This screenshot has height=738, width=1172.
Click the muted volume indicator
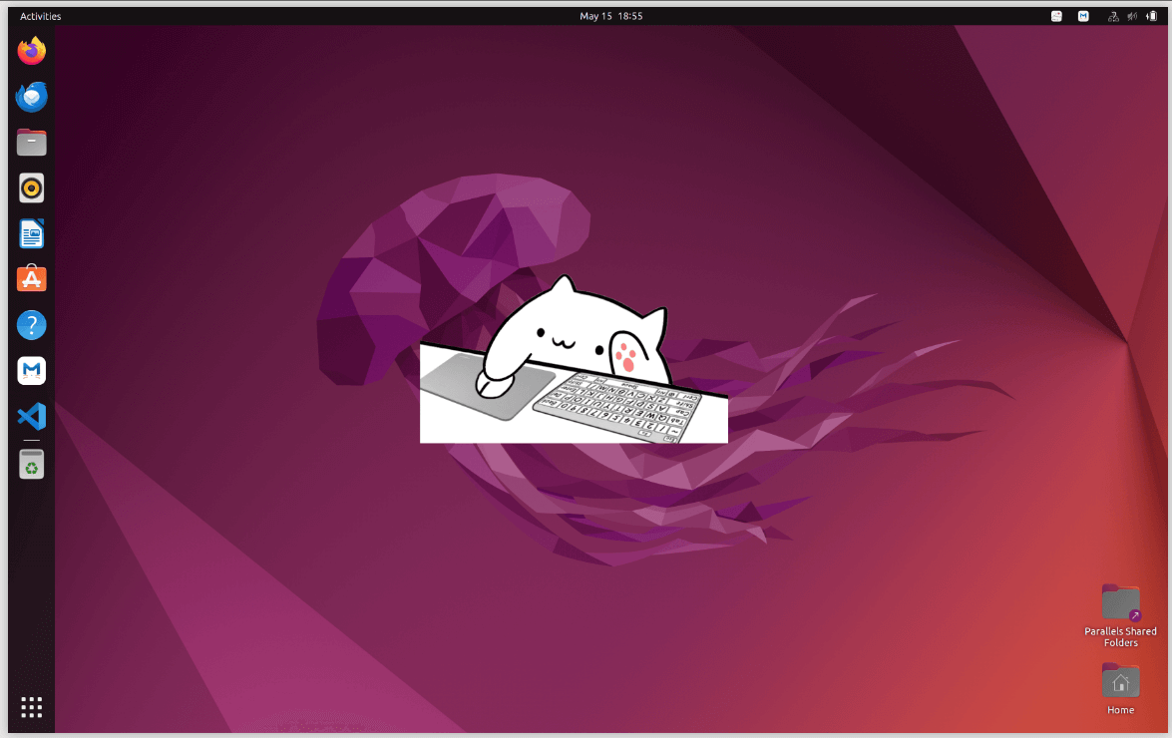(1132, 16)
